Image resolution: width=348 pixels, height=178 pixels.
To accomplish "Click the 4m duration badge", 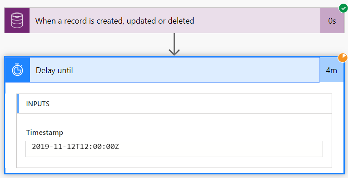I will pos(332,70).
